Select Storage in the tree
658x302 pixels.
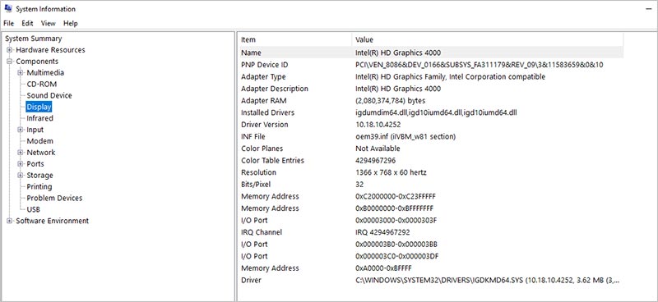[39, 175]
